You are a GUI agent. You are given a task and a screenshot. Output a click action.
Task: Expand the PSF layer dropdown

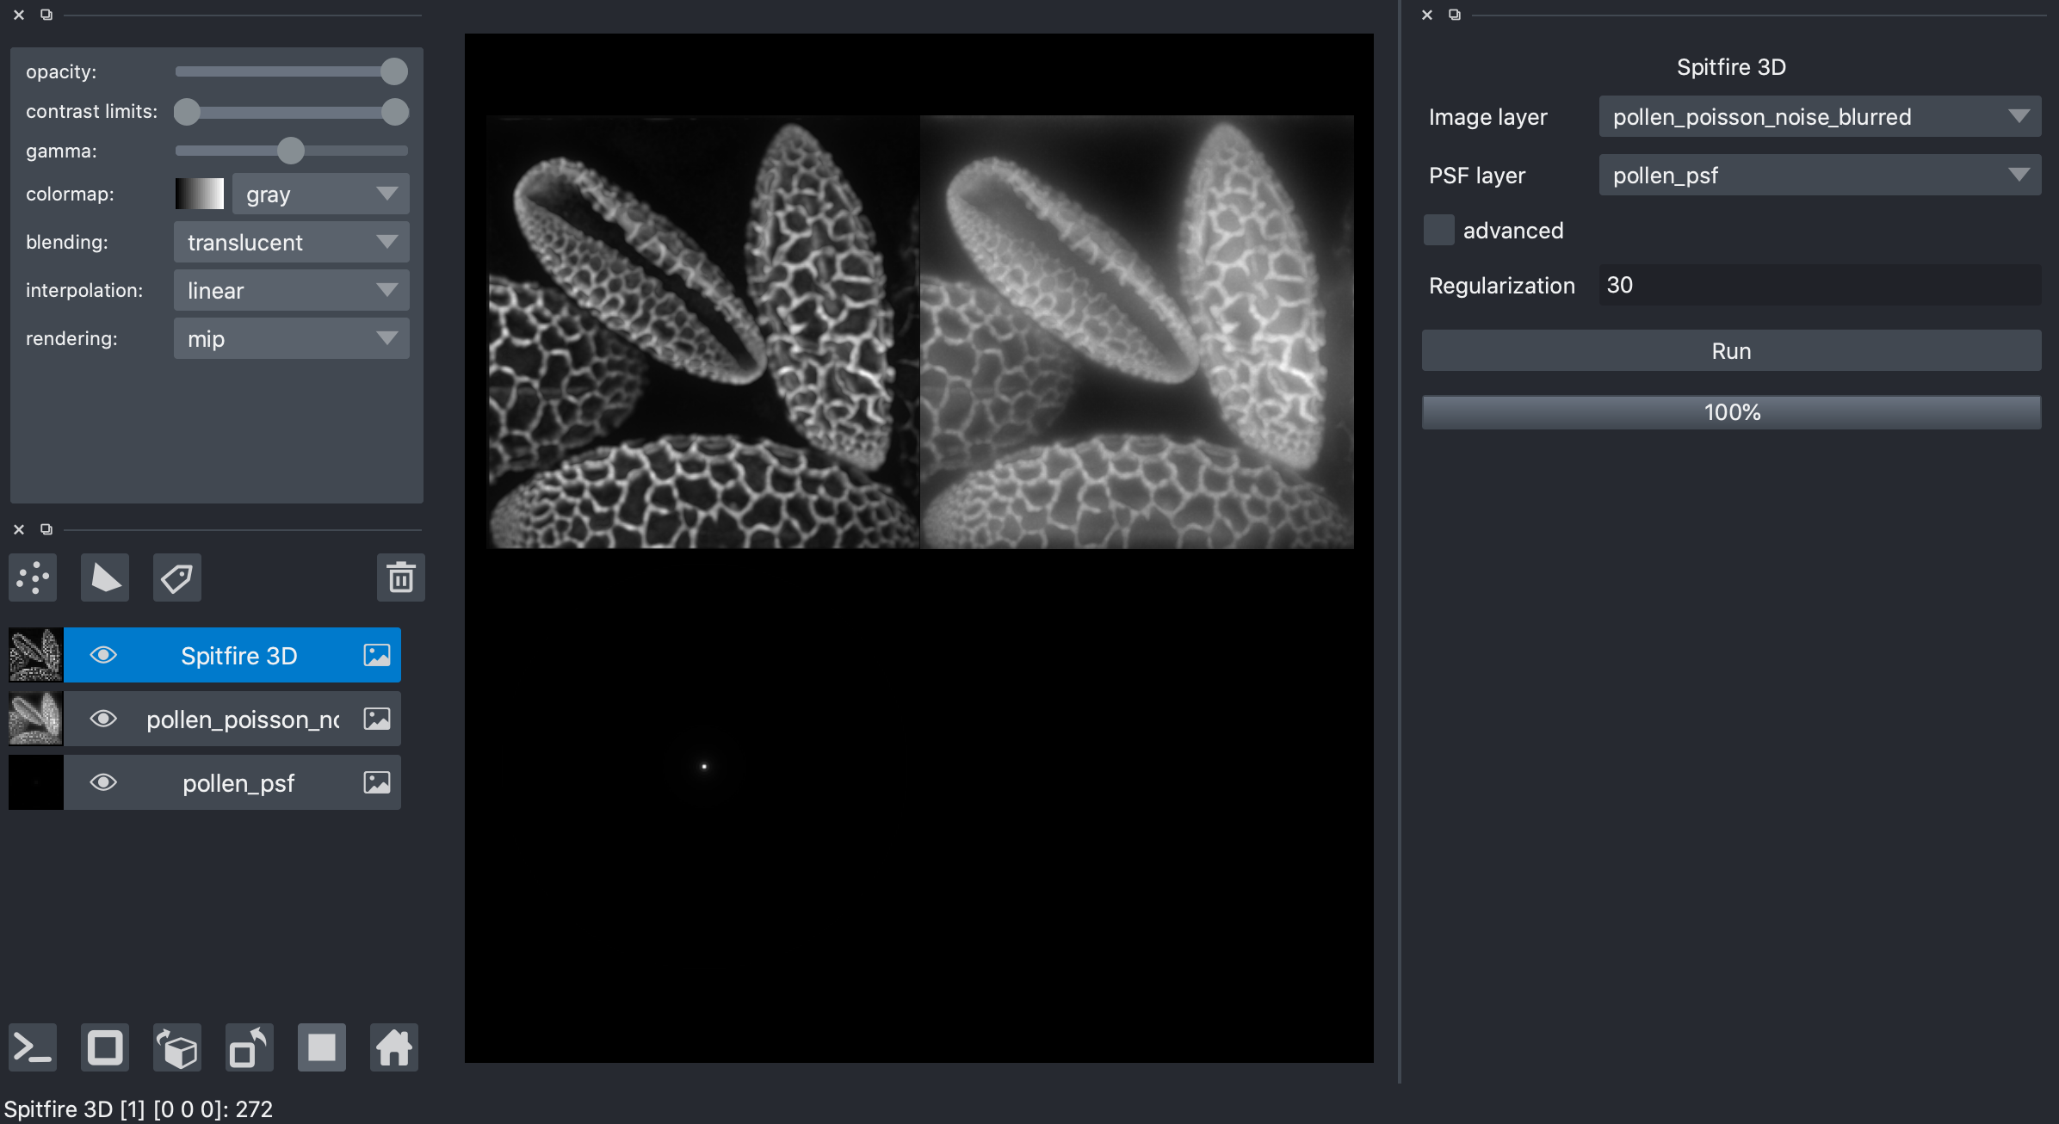coord(1819,176)
